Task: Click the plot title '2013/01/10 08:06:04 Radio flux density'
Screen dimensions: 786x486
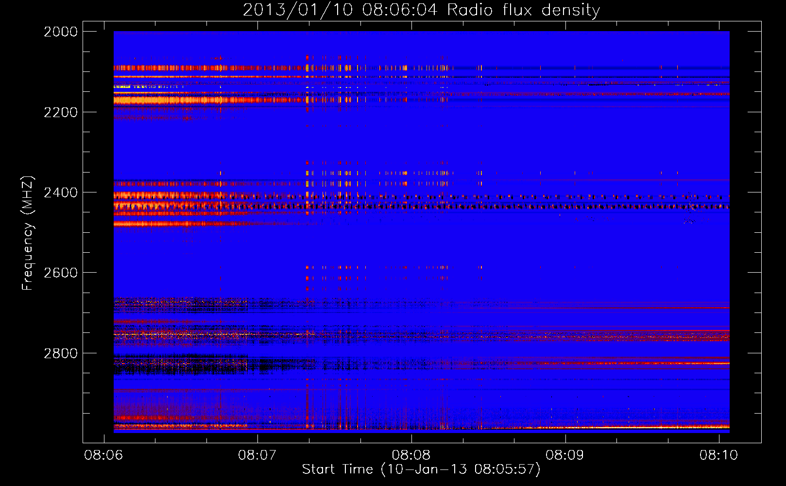Action: point(421,10)
